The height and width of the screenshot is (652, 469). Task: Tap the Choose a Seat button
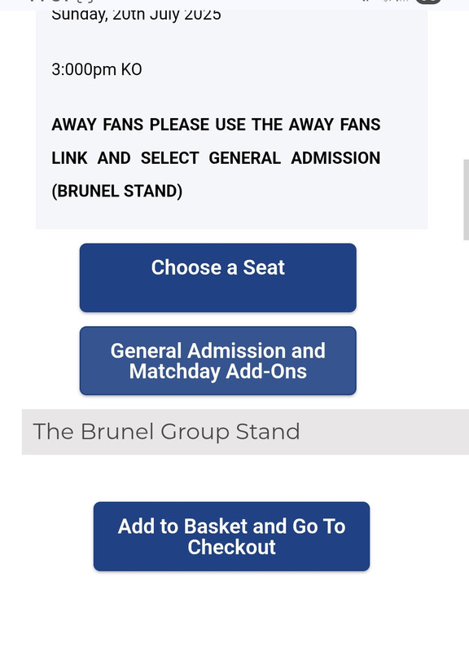click(217, 277)
